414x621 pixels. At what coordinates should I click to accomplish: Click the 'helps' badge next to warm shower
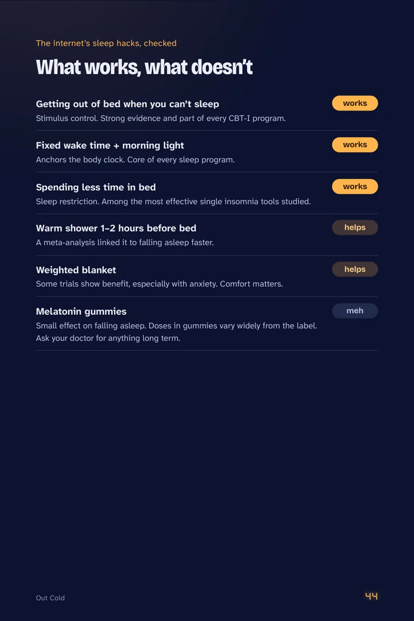(x=355, y=228)
